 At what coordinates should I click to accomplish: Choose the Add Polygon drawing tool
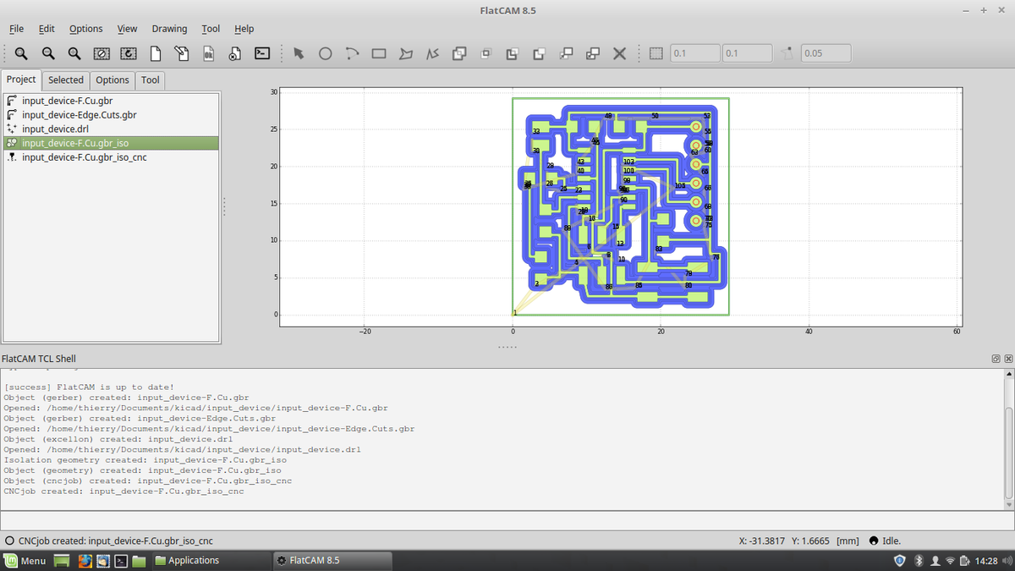click(406, 53)
